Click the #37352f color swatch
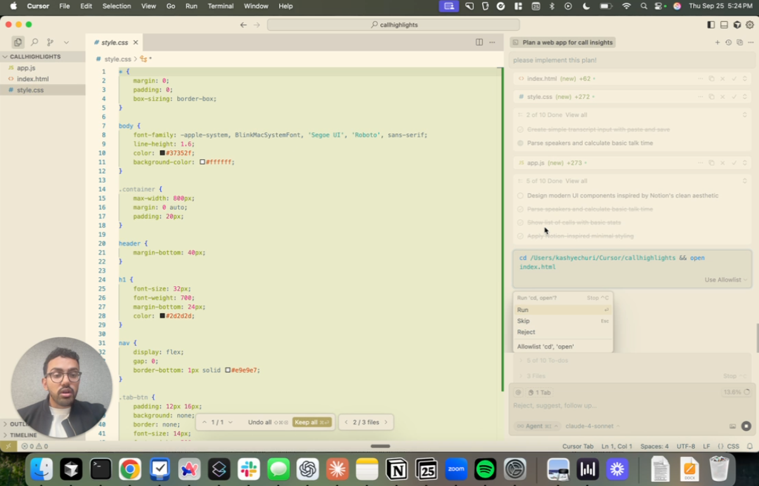 pyautogui.click(x=163, y=153)
